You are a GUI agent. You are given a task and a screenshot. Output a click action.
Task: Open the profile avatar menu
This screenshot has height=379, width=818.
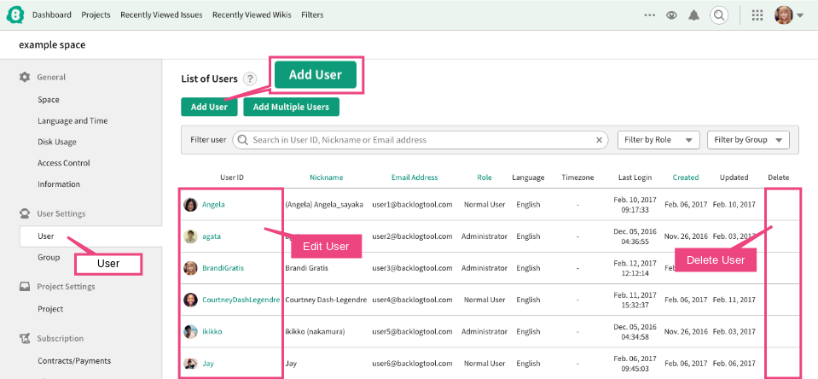pyautogui.click(x=789, y=15)
